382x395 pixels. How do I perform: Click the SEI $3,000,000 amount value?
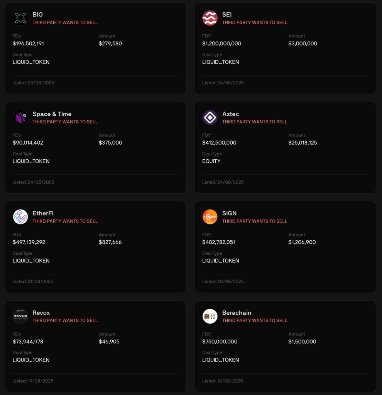click(303, 44)
